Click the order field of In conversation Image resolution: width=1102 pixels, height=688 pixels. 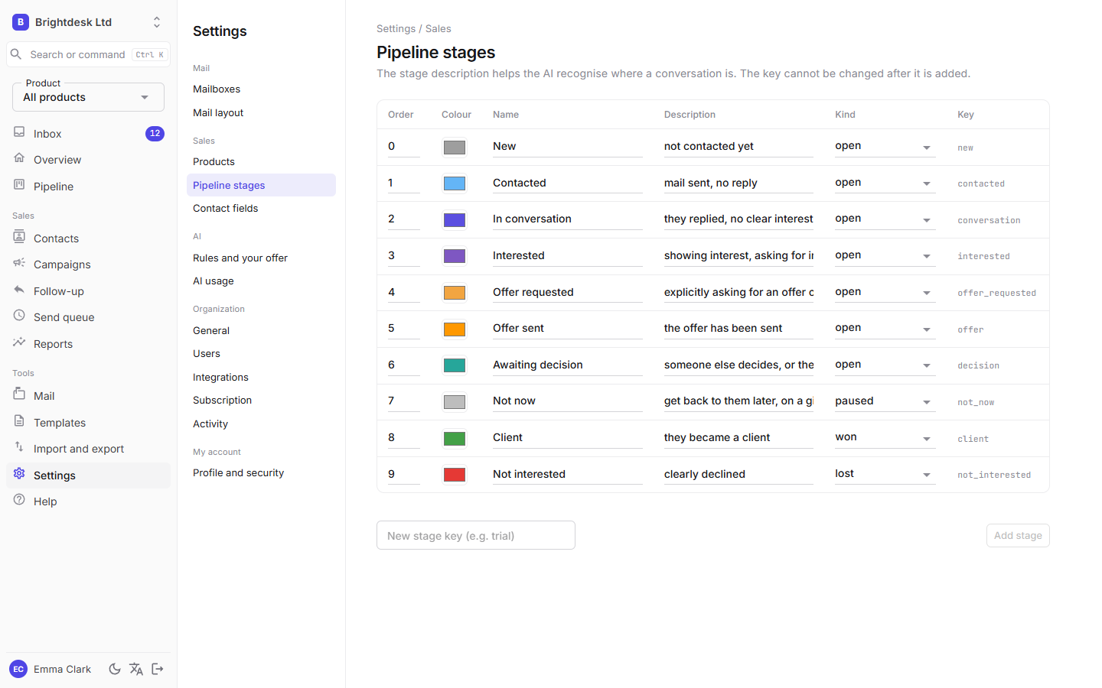[x=404, y=219]
